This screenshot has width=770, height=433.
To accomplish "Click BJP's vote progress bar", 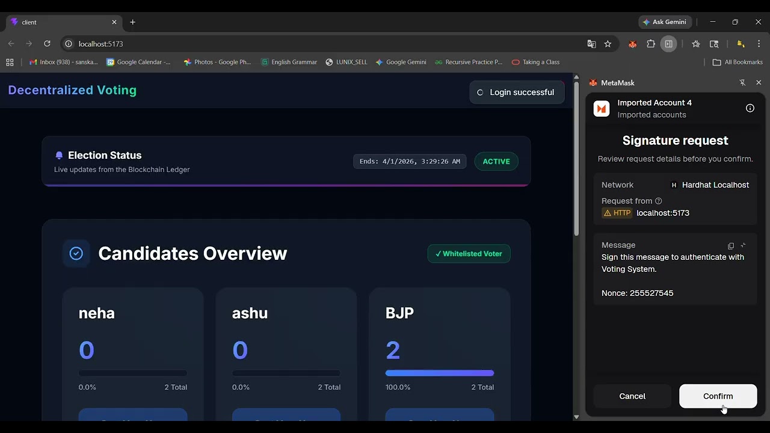I will coord(440,373).
